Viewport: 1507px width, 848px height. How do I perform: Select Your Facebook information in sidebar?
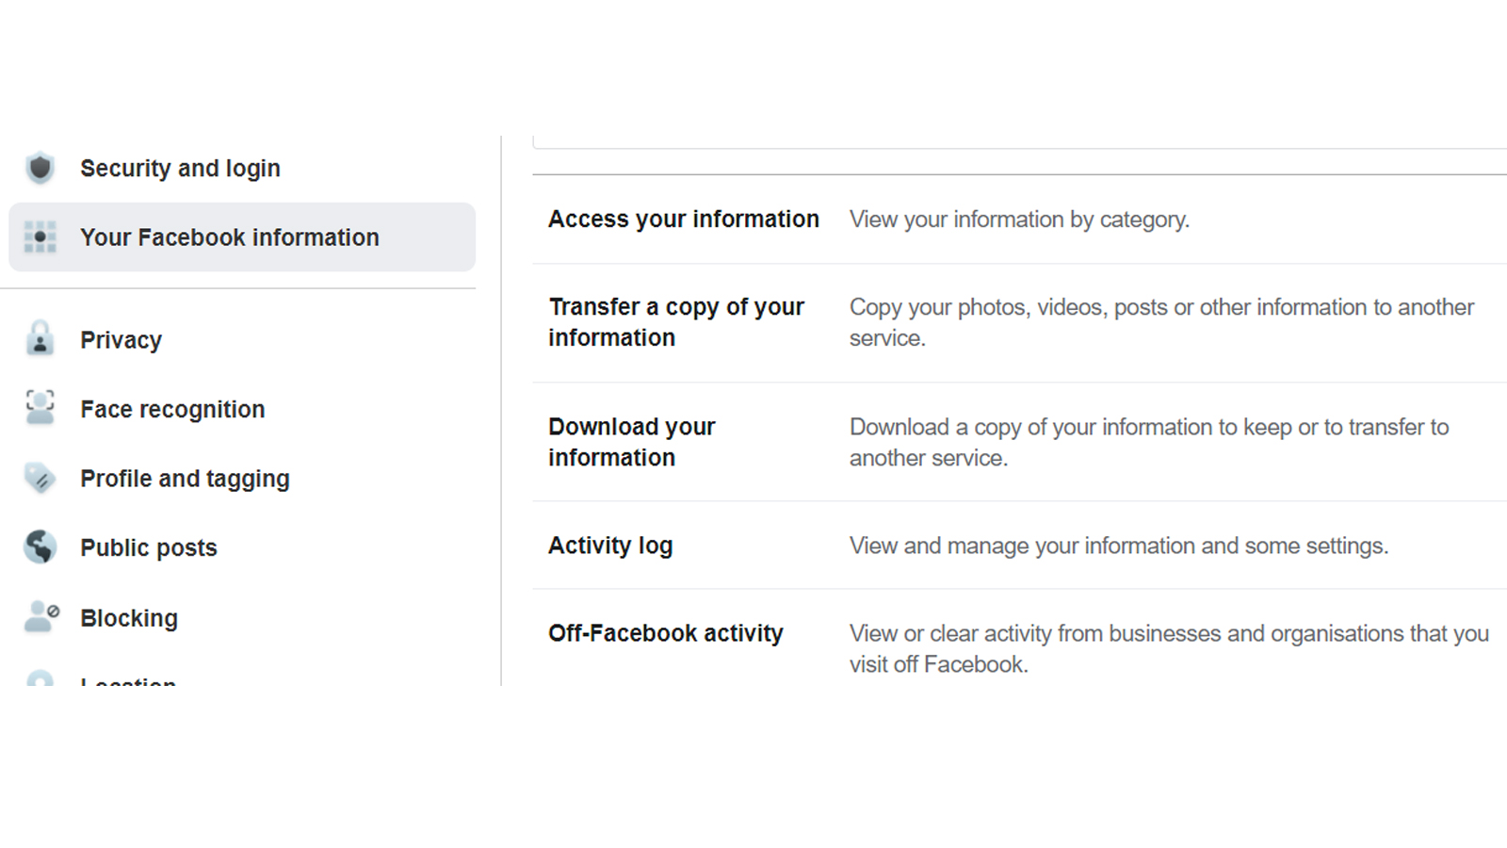242,237
